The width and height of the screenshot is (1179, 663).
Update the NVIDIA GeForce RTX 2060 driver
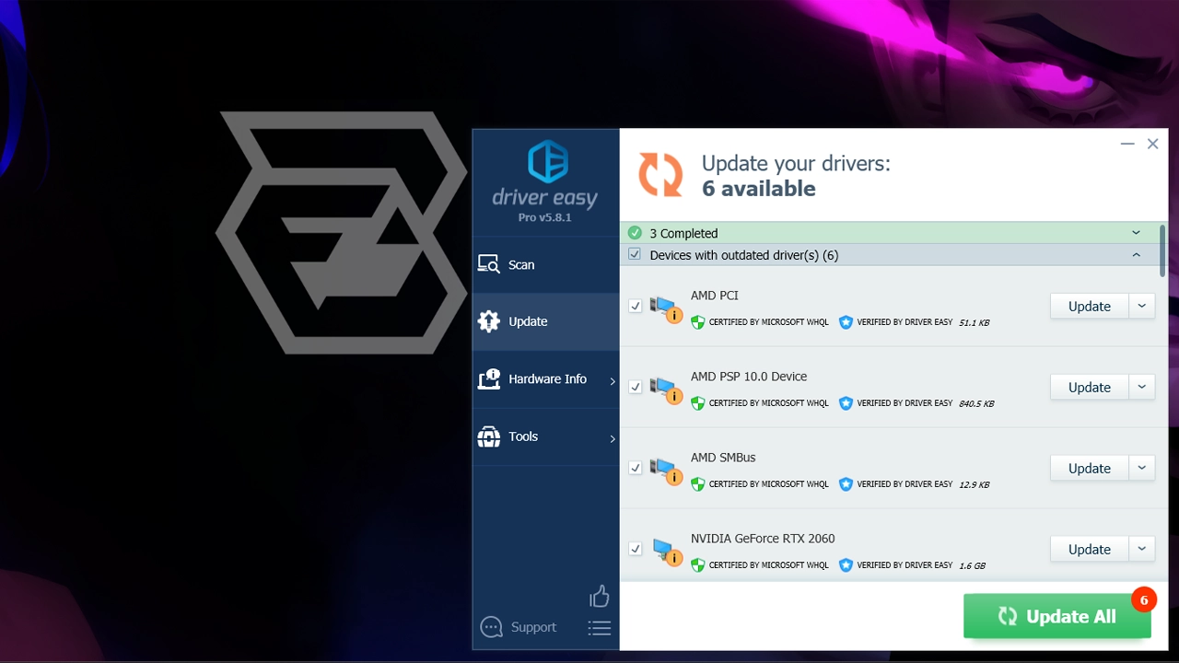click(1090, 549)
